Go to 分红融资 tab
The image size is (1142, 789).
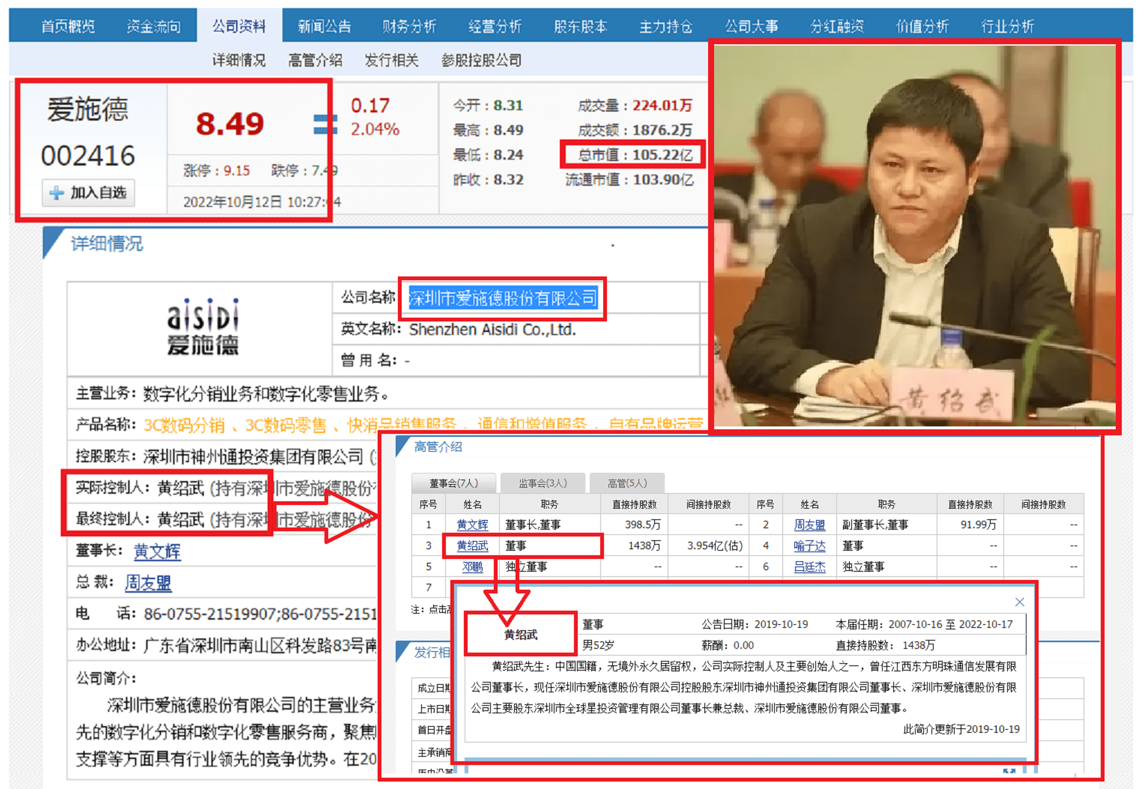click(x=837, y=26)
